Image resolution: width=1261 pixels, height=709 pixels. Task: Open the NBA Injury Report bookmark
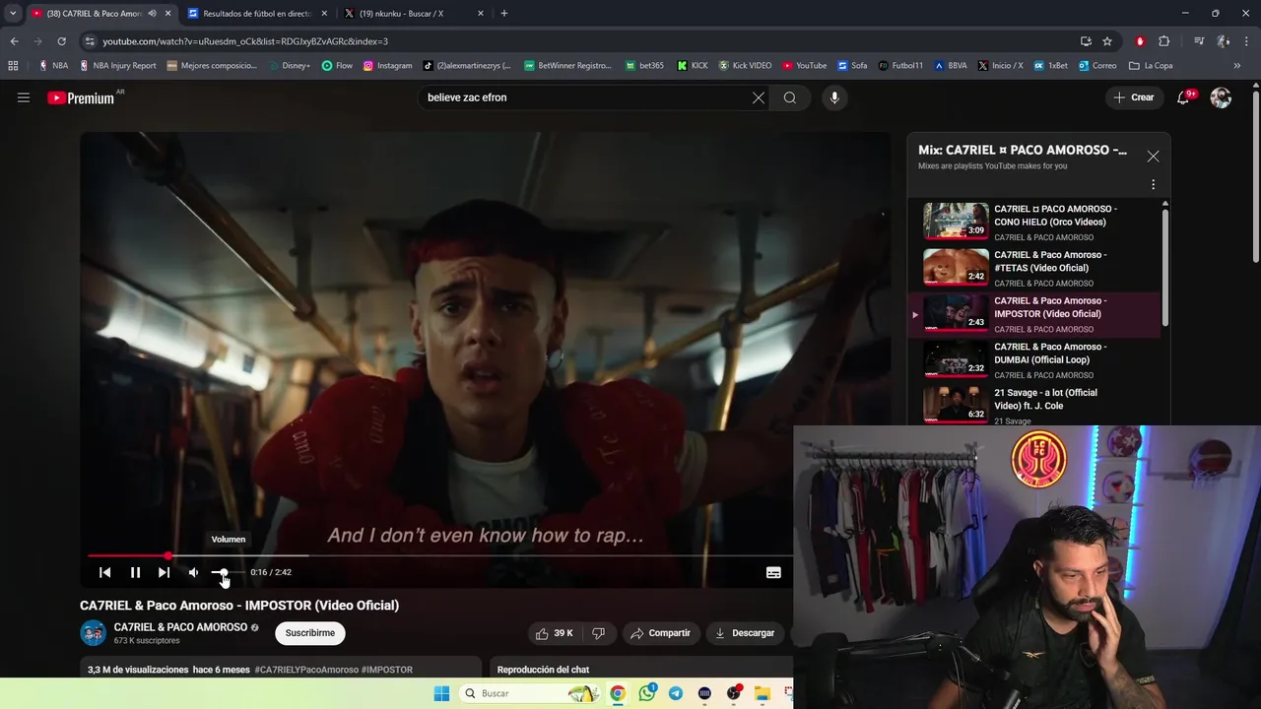[117, 66]
